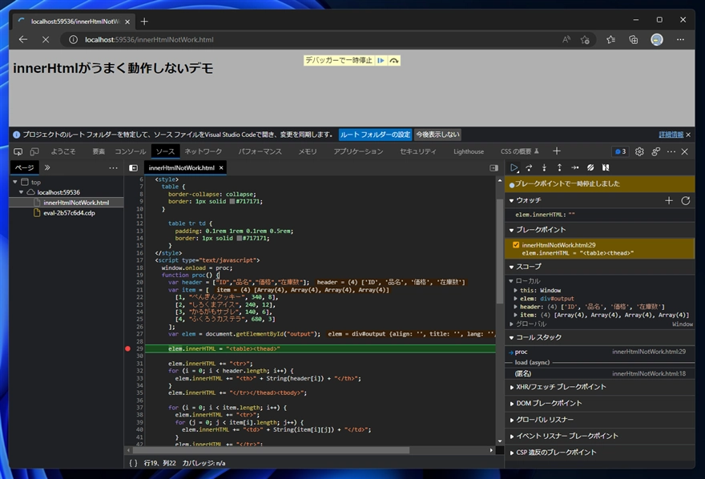Click the Step icon in debugger toolbar
705x479 pixels.
pos(574,167)
